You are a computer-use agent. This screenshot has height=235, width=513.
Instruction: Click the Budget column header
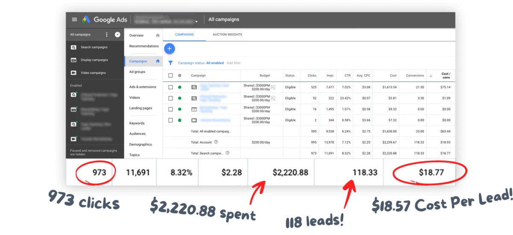pyautogui.click(x=265, y=75)
